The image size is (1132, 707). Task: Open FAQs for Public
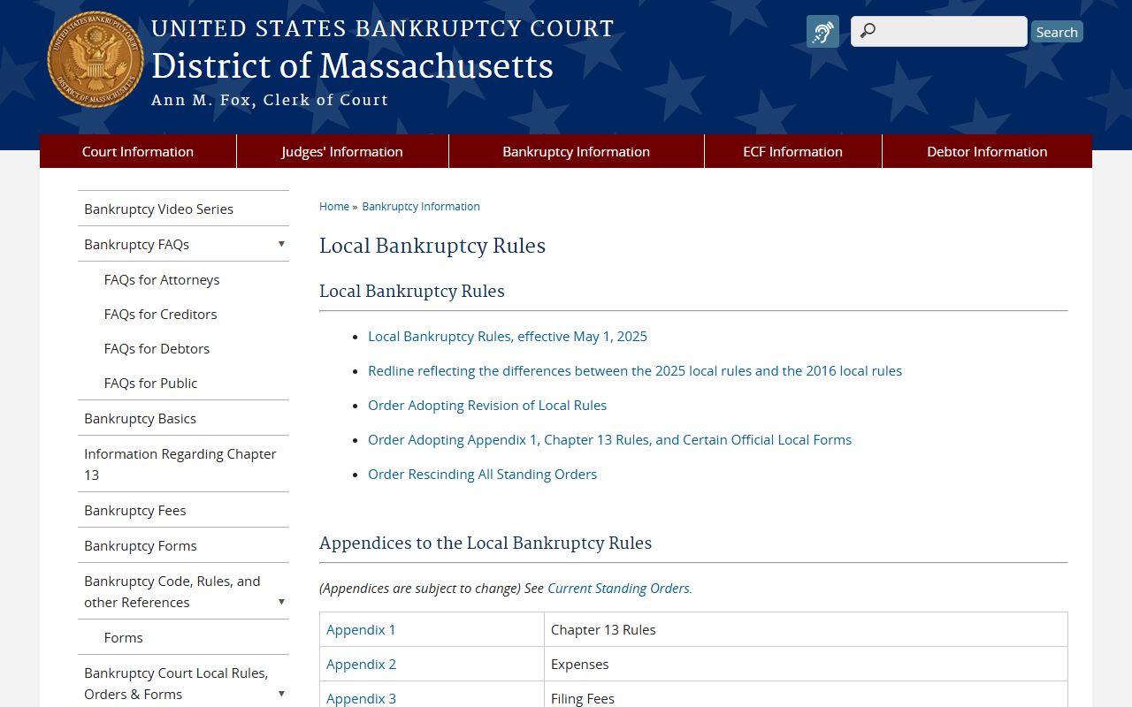point(150,383)
